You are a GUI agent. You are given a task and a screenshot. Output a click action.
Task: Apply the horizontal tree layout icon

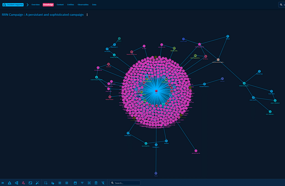click(16, 183)
